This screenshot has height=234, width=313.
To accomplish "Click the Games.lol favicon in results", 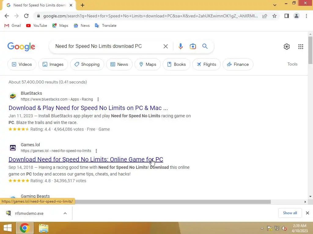I will (13, 148).
